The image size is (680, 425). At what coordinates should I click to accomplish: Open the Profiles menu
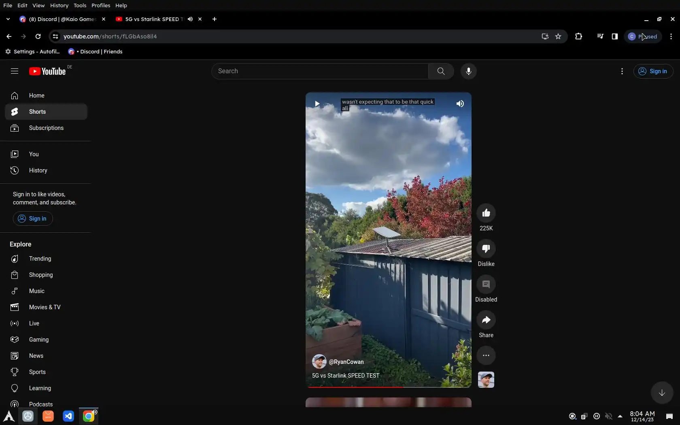pyautogui.click(x=101, y=5)
